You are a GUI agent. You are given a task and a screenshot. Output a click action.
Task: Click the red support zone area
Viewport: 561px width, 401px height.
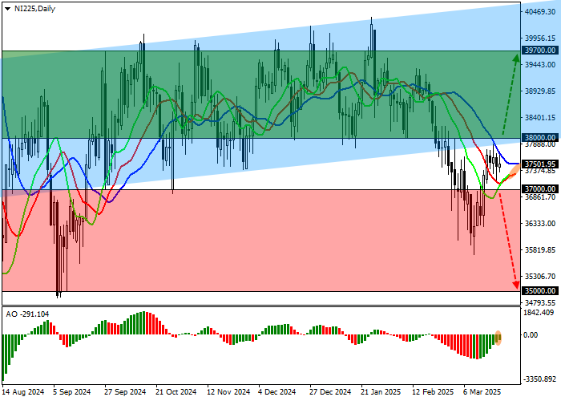(240, 241)
